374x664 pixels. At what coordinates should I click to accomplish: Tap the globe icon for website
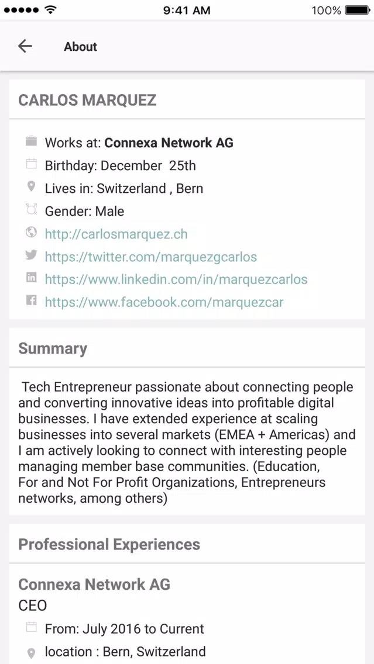[32, 232]
